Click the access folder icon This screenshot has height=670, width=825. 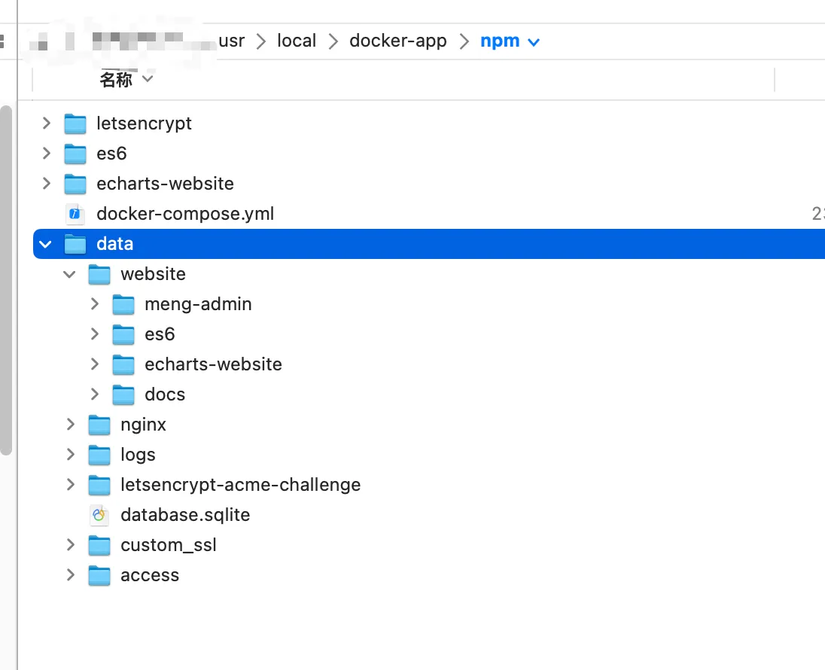pos(99,575)
